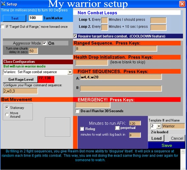Viewport: 187px width, 170px height.
Task: Uncheck Require target before combat
Action: (75, 36)
